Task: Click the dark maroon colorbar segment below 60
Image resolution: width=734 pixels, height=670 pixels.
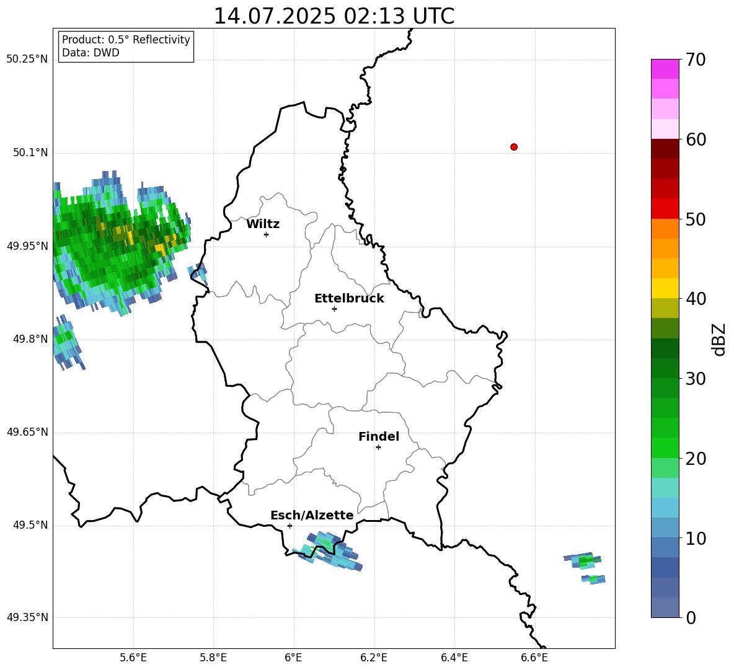Action: tap(665, 149)
